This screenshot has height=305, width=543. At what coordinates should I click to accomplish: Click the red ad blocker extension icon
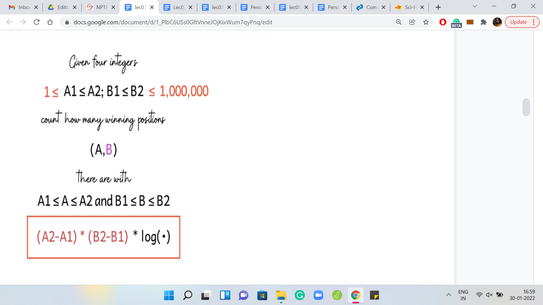coord(443,22)
